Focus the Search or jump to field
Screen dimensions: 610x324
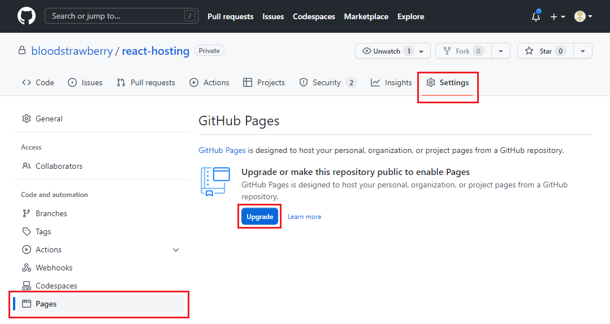[122, 16]
